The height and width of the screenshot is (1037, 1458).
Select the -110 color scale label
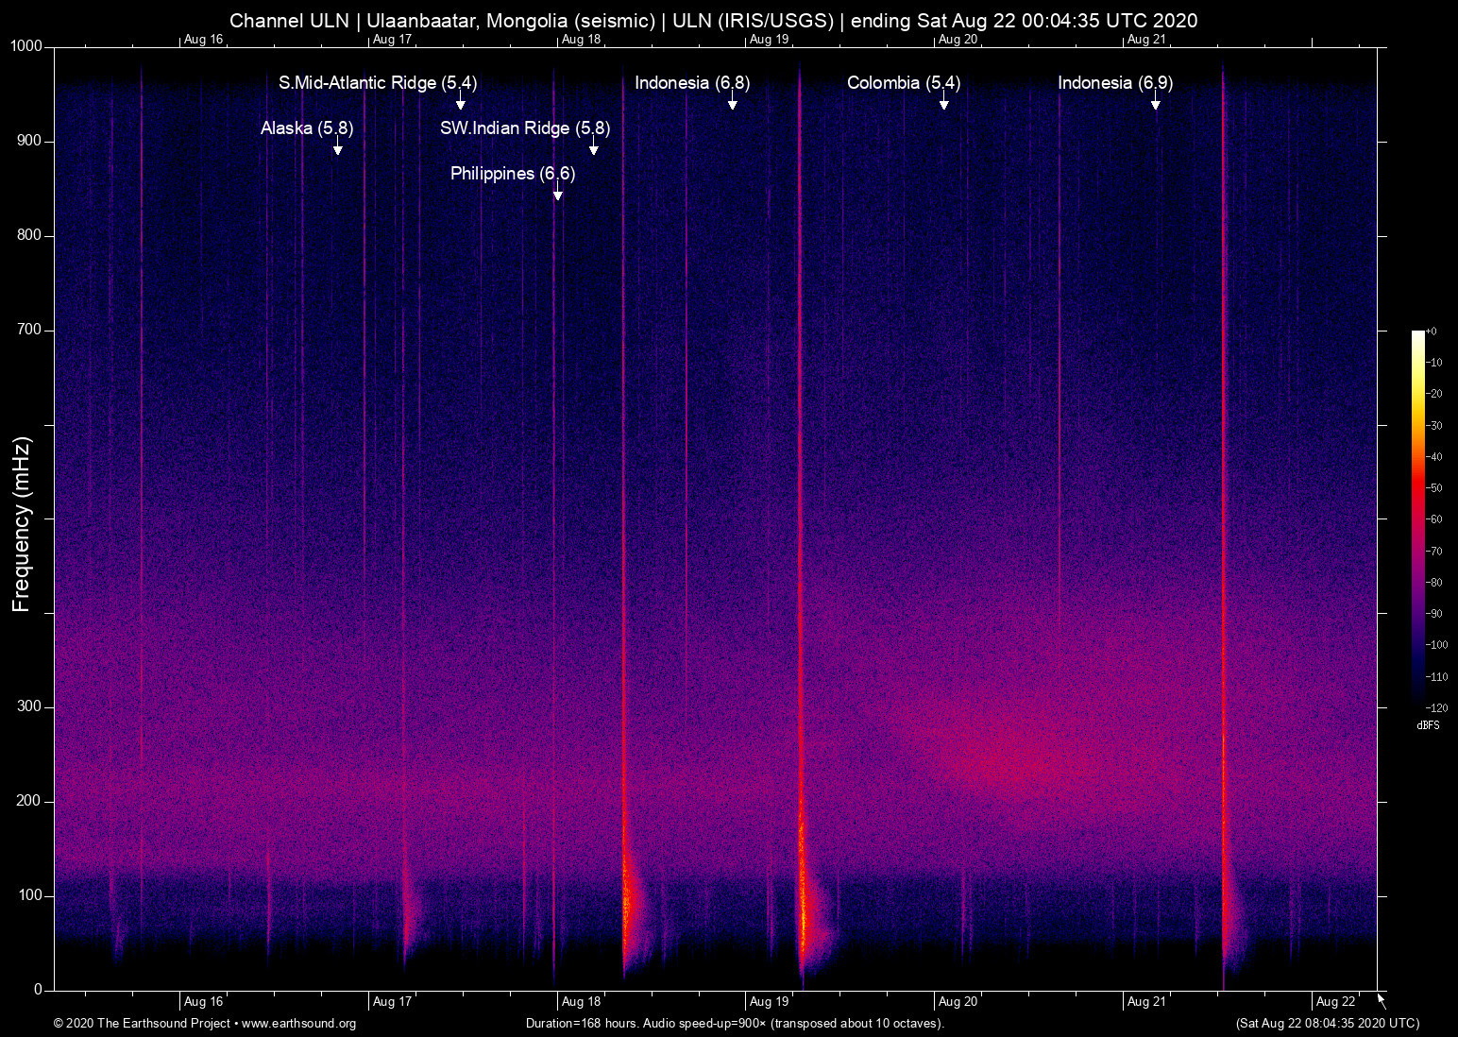click(x=1437, y=676)
